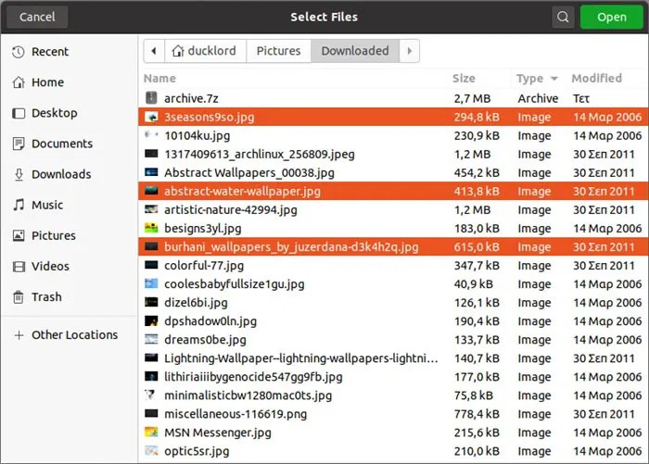Click the thumbnail of abstract-water-wallpaper.jpg
Image resolution: width=649 pixels, height=464 pixels.
(x=151, y=191)
